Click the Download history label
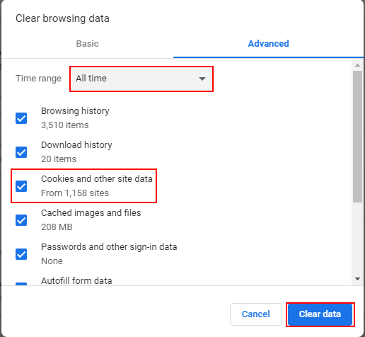 tap(76, 145)
